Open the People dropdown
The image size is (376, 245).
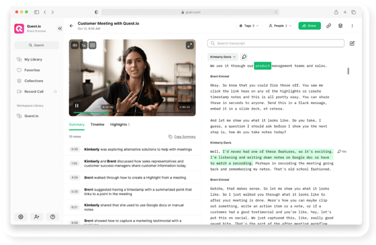280,25
